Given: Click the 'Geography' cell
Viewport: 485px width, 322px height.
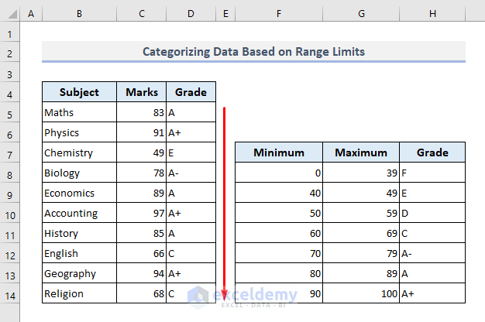Looking at the screenshot, I should 79,273.
